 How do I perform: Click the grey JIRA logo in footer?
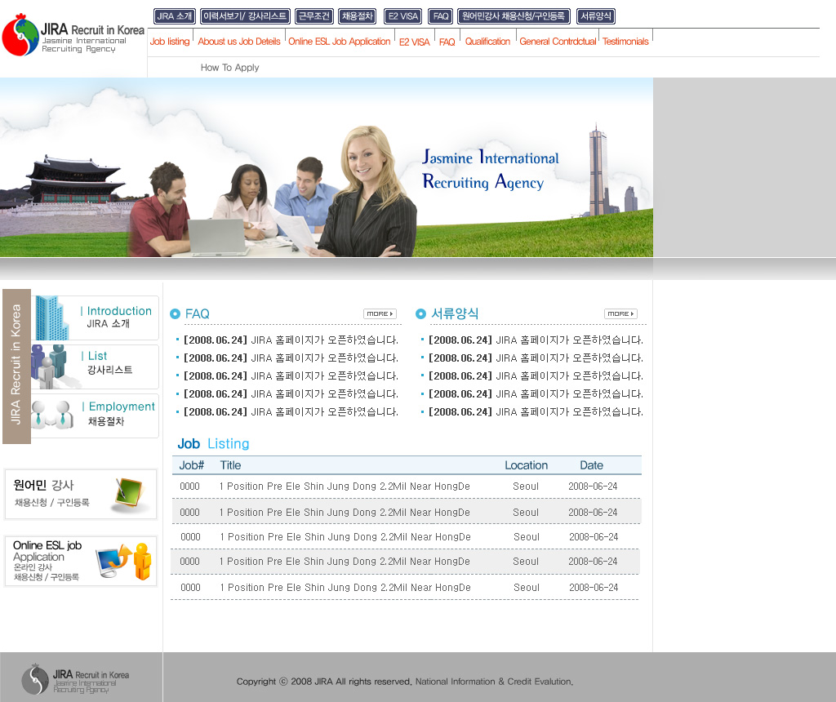coord(76,678)
